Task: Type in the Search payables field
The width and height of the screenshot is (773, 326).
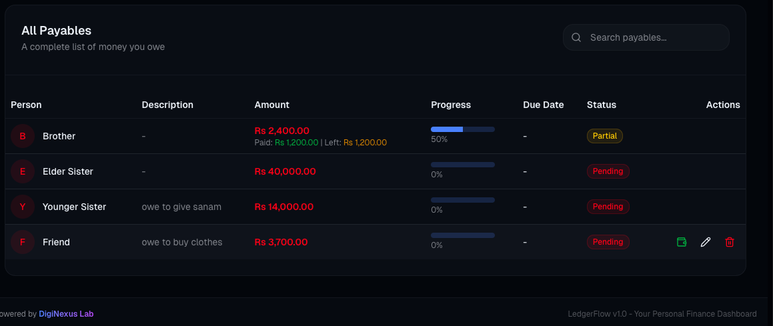Action: click(654, 37)
